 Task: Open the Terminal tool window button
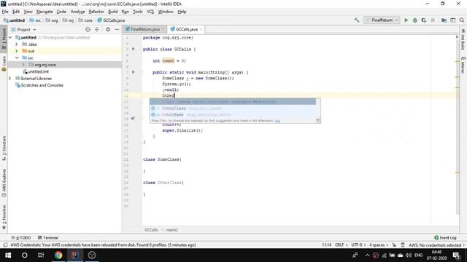(x=48, y=238)
